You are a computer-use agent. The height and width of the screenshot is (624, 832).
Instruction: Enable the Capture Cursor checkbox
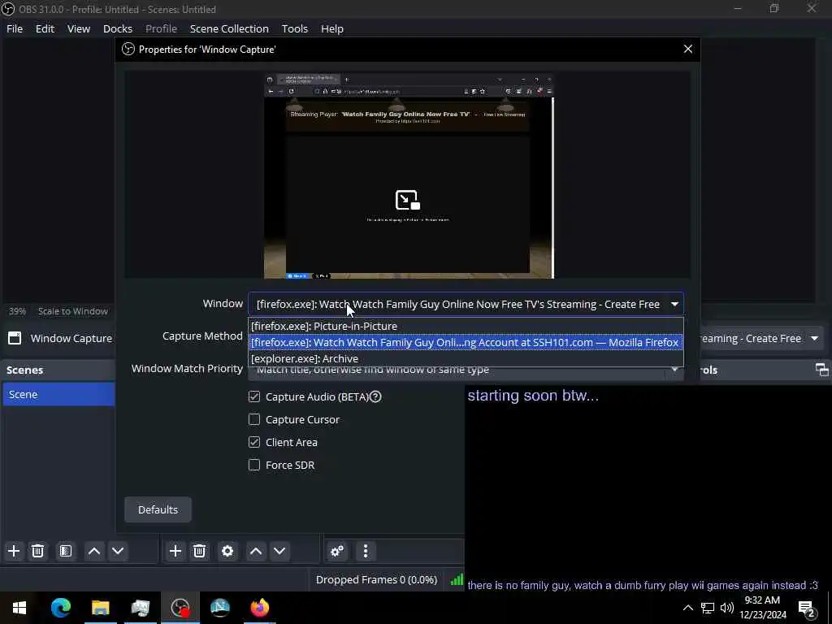254,419
